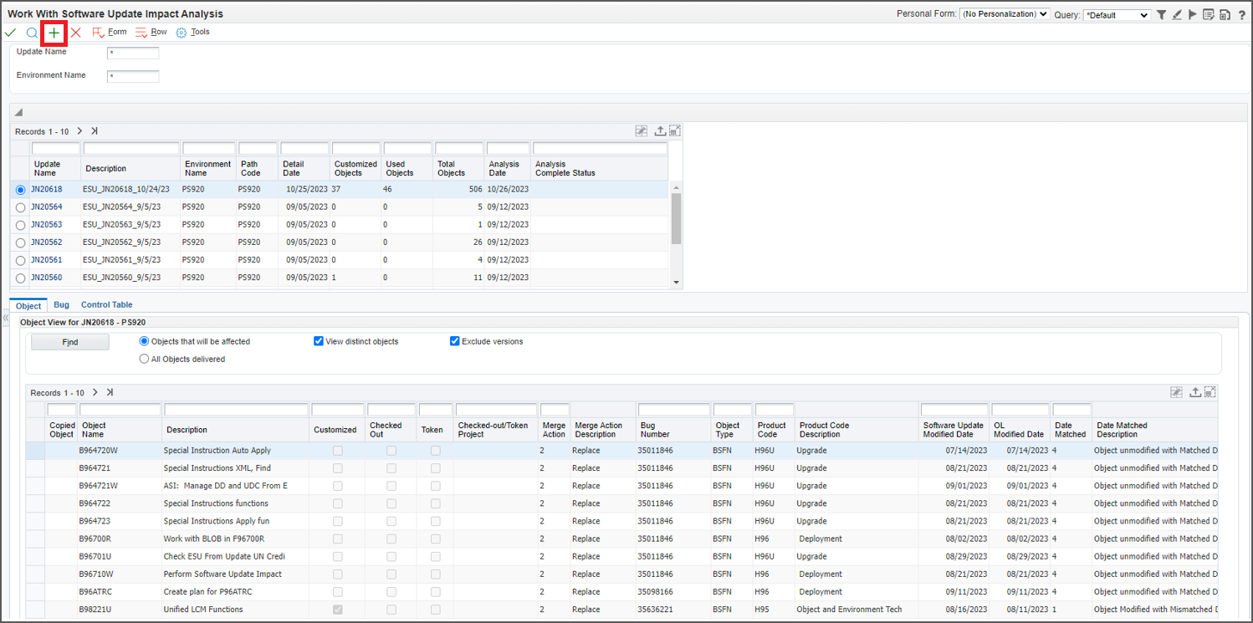
Task: Click the composite page icon beside help
Action: click(x=1225, y=15)
